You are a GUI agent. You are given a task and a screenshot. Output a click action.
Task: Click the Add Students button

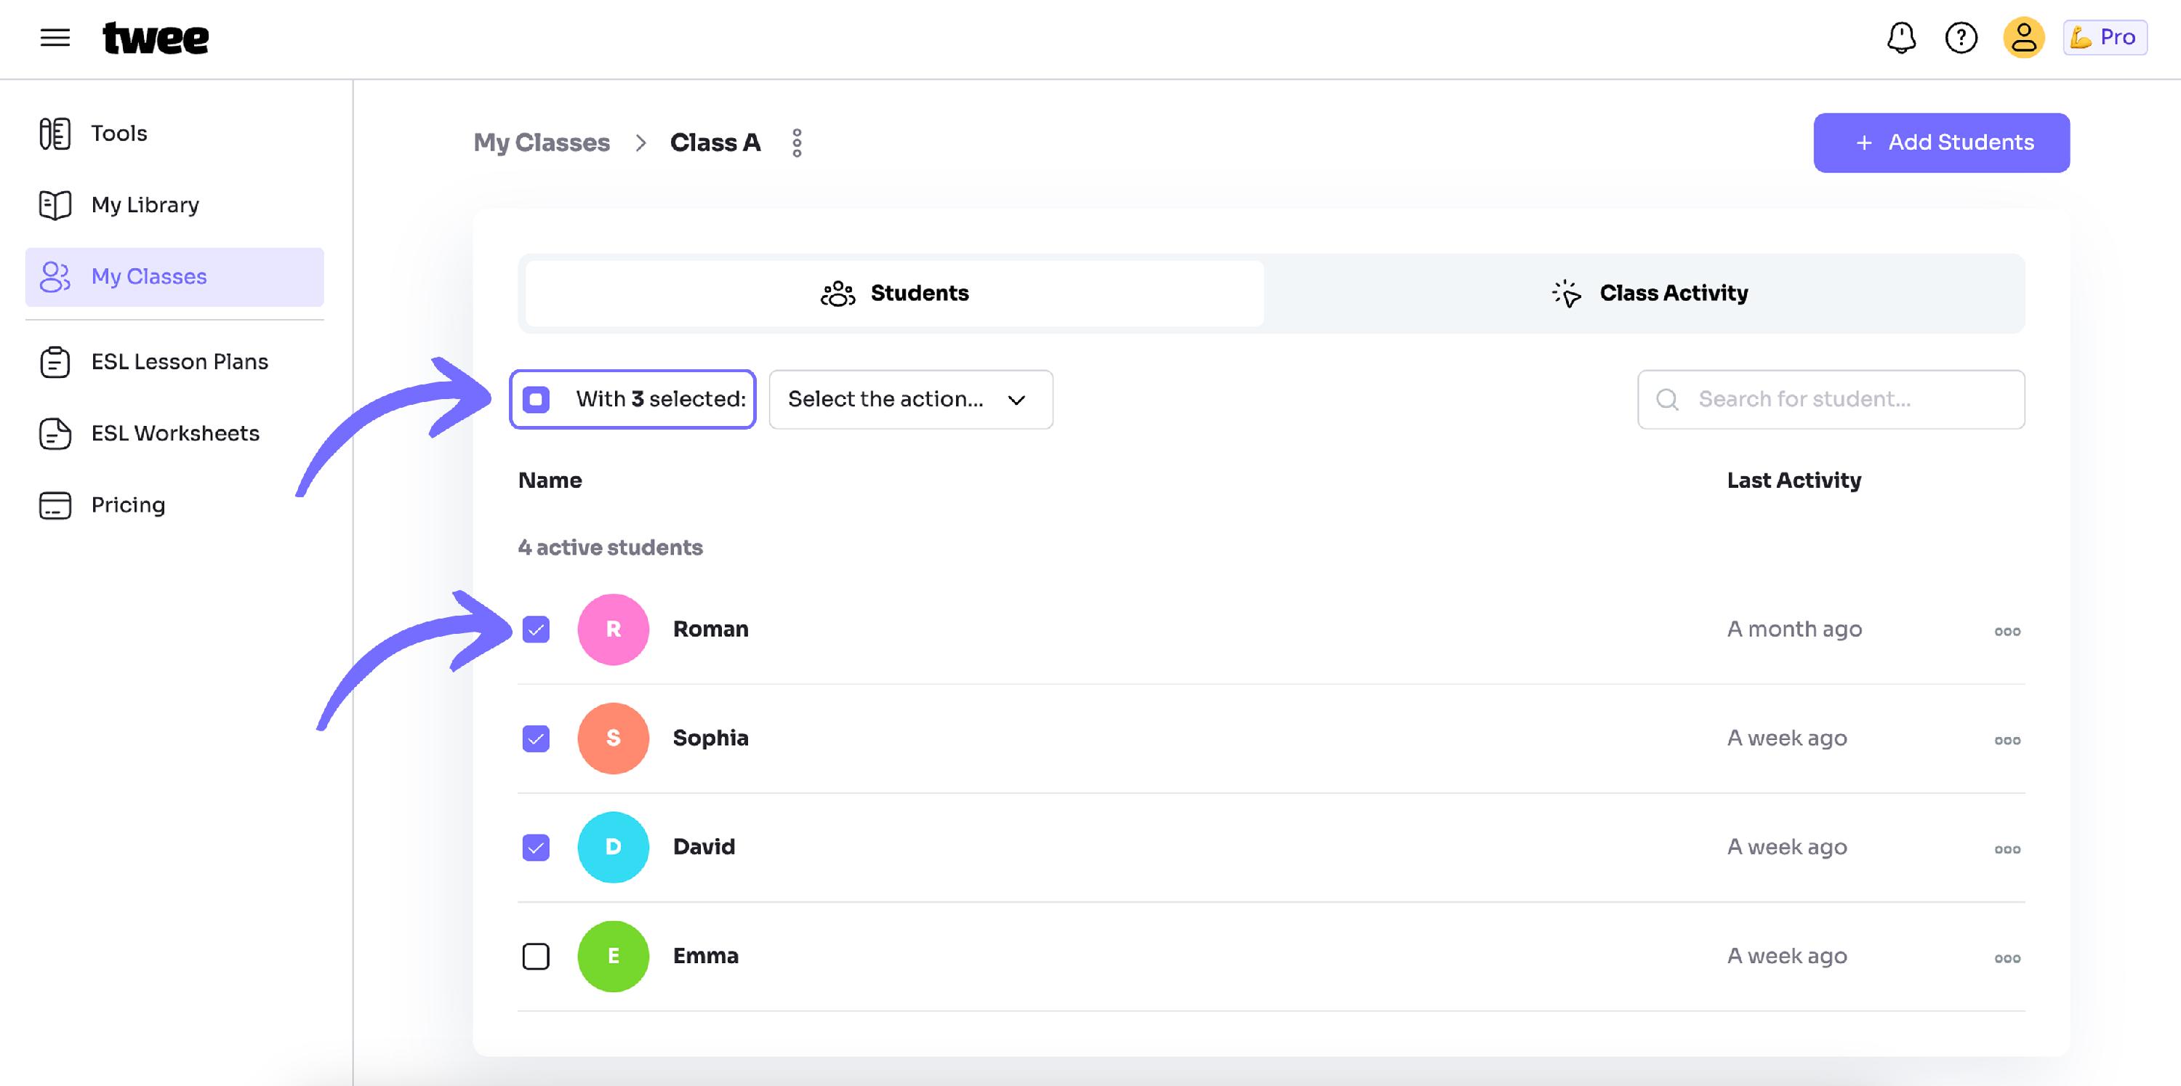click(1941, 143)
